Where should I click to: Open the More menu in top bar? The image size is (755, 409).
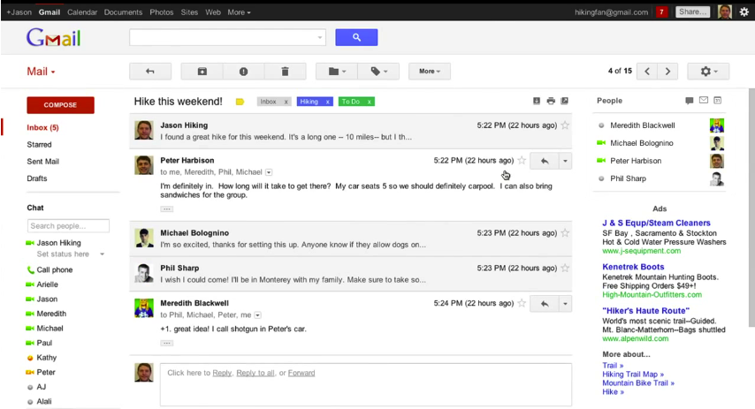coord(239,12)
